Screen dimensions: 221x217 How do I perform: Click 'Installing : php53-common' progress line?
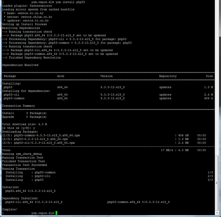(30, 172)
